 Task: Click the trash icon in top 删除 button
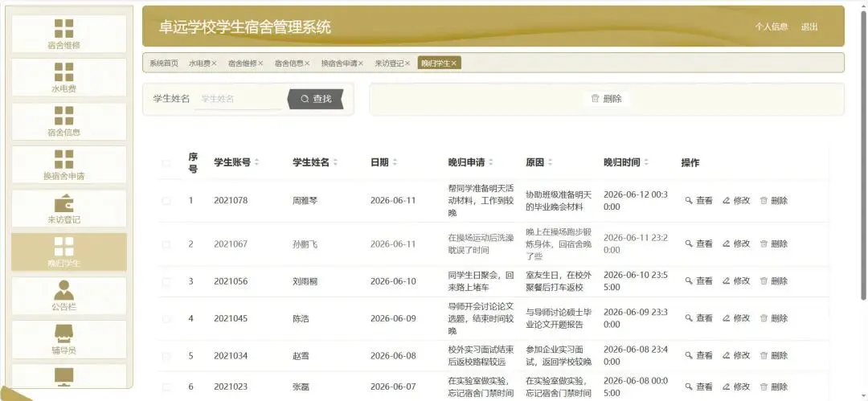pyautogui.click(x=595, y=99)
